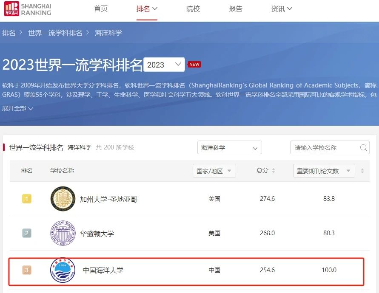379x293 pixels.
Task: Open the 排名 rankings menu
Action: pos(147,9)
